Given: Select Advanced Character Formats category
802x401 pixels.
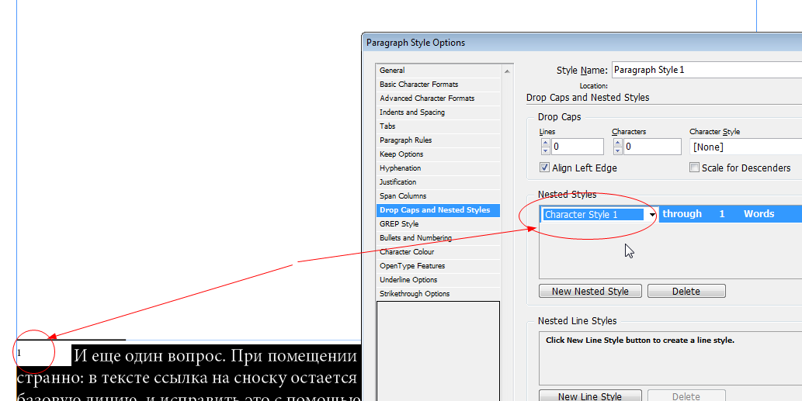Looking at the screenshot, I should click(438, 98).
